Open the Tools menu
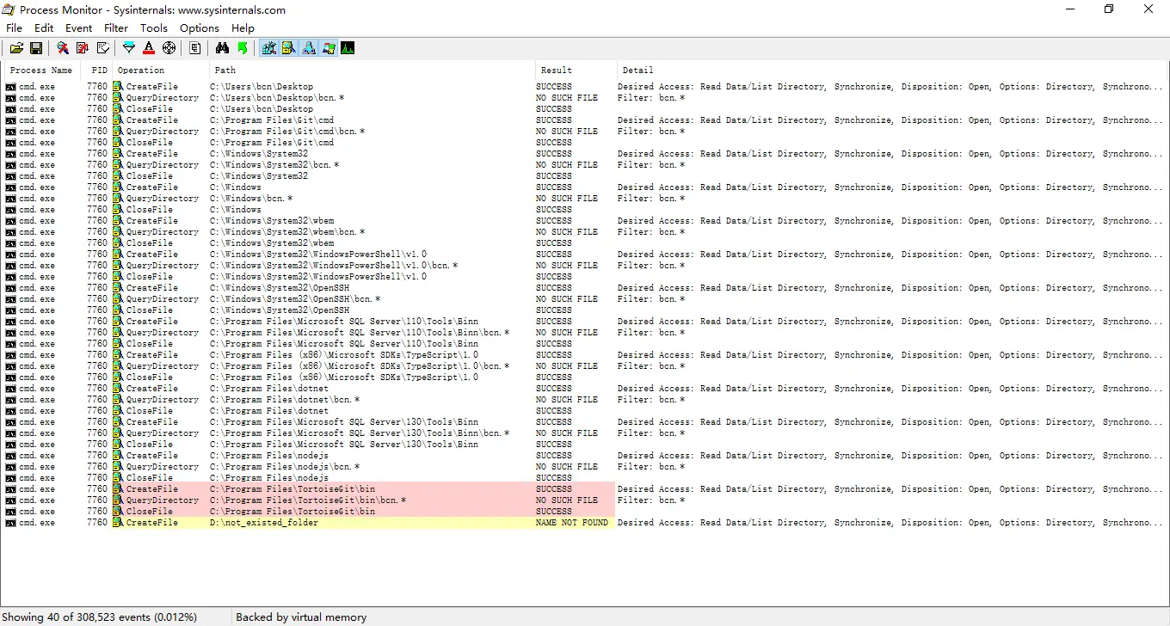The height and width of the screenshot is (626, 1170). 153,28
